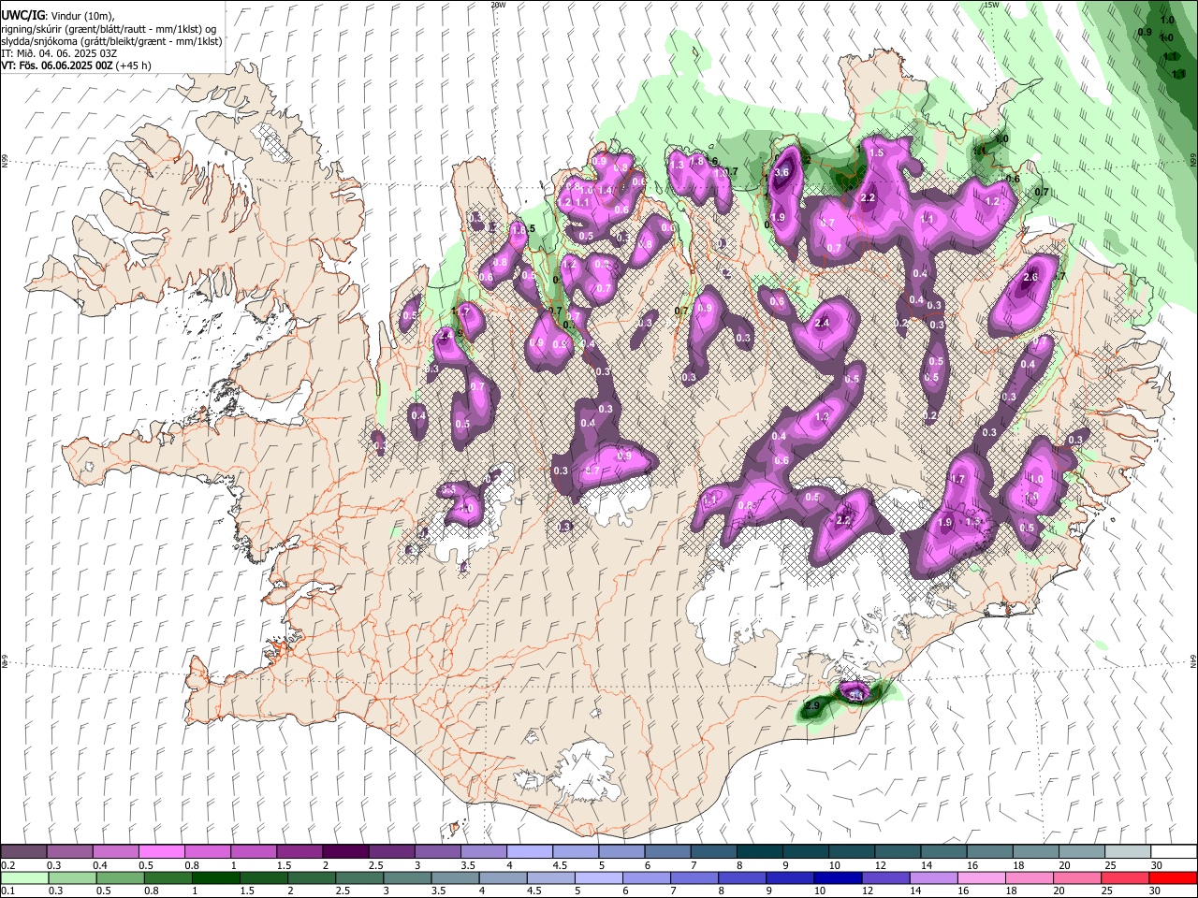Viewport: 1198px width, 898px height.
Task: Click the 'UWC/IG' title text
Action: [22, 16]
